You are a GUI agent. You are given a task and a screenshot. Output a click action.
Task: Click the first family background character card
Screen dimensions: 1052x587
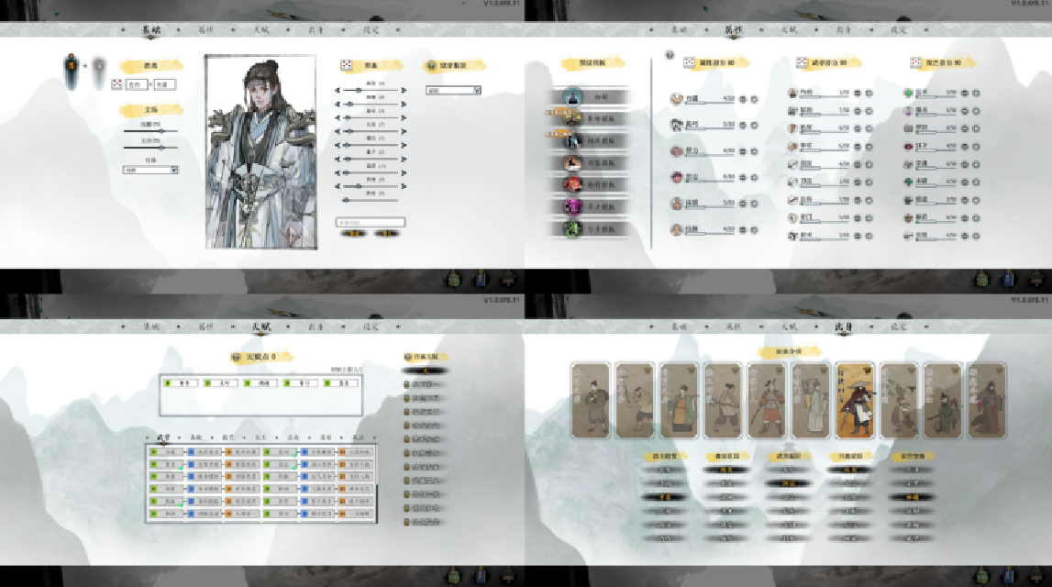pyautogui.click(x=590, y=400)
